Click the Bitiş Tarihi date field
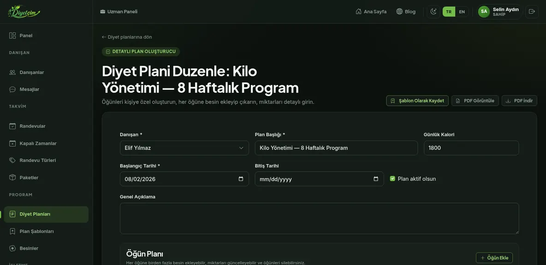The height and width of the screenshot is (265, 546). 319,179
